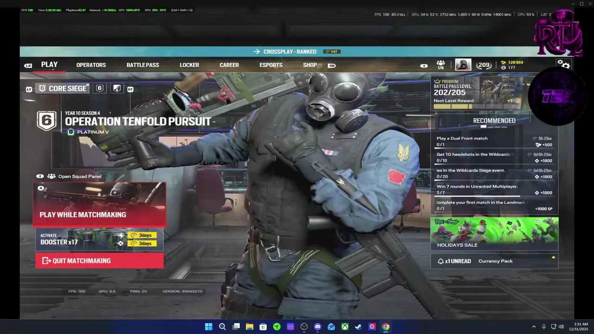Select the Core Siege mode tab
The image size is (594, 334).
click(x=63, y=88)
